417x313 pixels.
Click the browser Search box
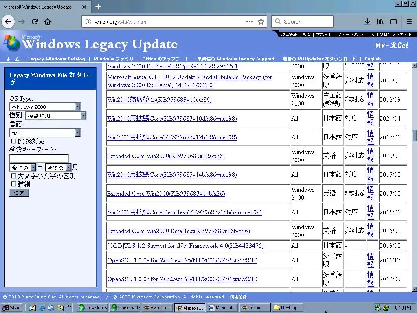tap(303, 22)
